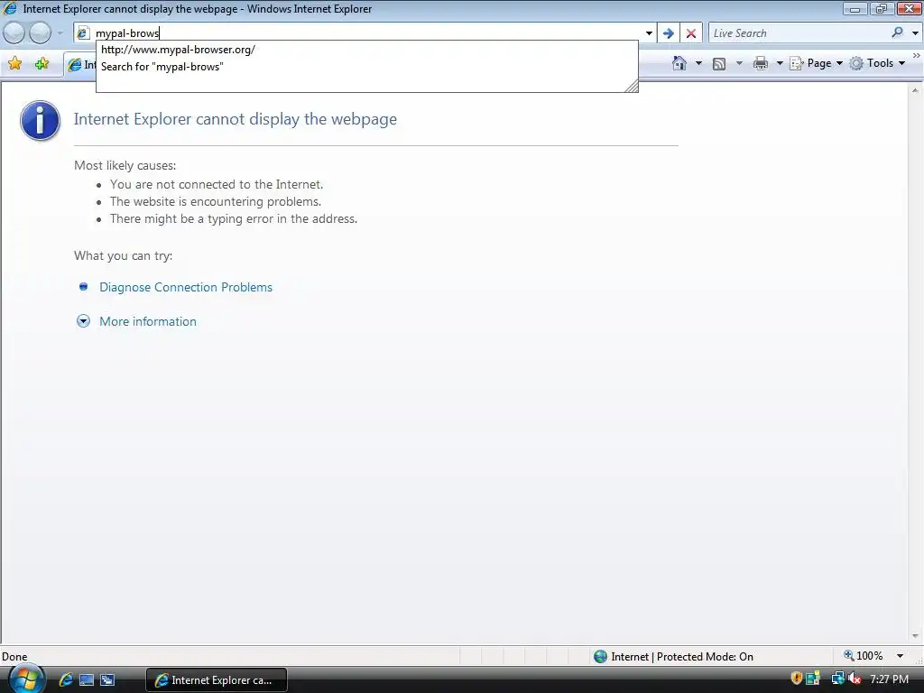Click inside the Live Search box
The width and height of the screenshot is (924, 693).
coord(799,33)
